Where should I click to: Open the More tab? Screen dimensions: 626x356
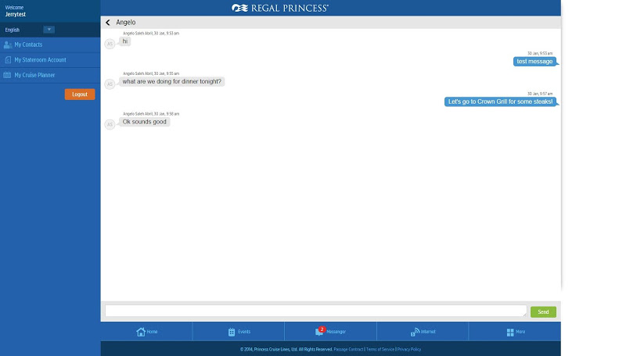tap(515, 331)
